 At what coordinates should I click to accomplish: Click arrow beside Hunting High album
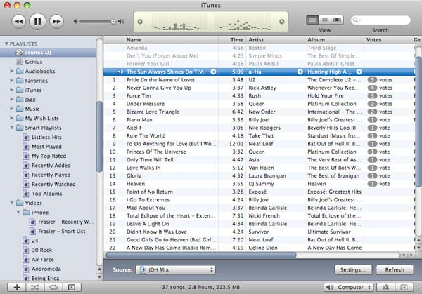pos(359,72)
